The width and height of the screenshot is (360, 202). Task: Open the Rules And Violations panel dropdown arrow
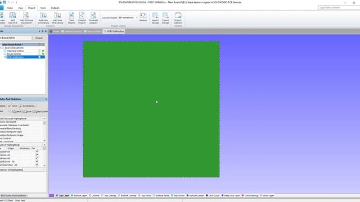[x=46, y=99]
